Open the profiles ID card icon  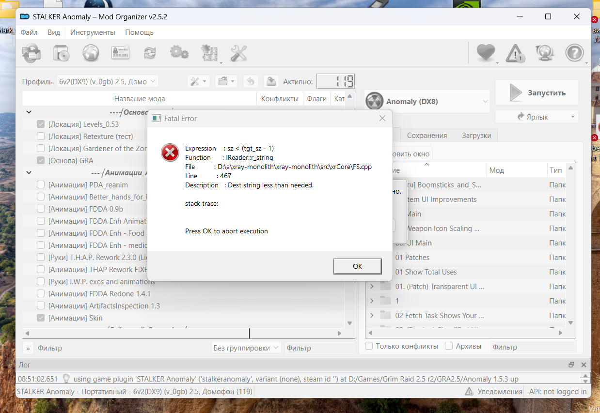click(x=120, y=52)
